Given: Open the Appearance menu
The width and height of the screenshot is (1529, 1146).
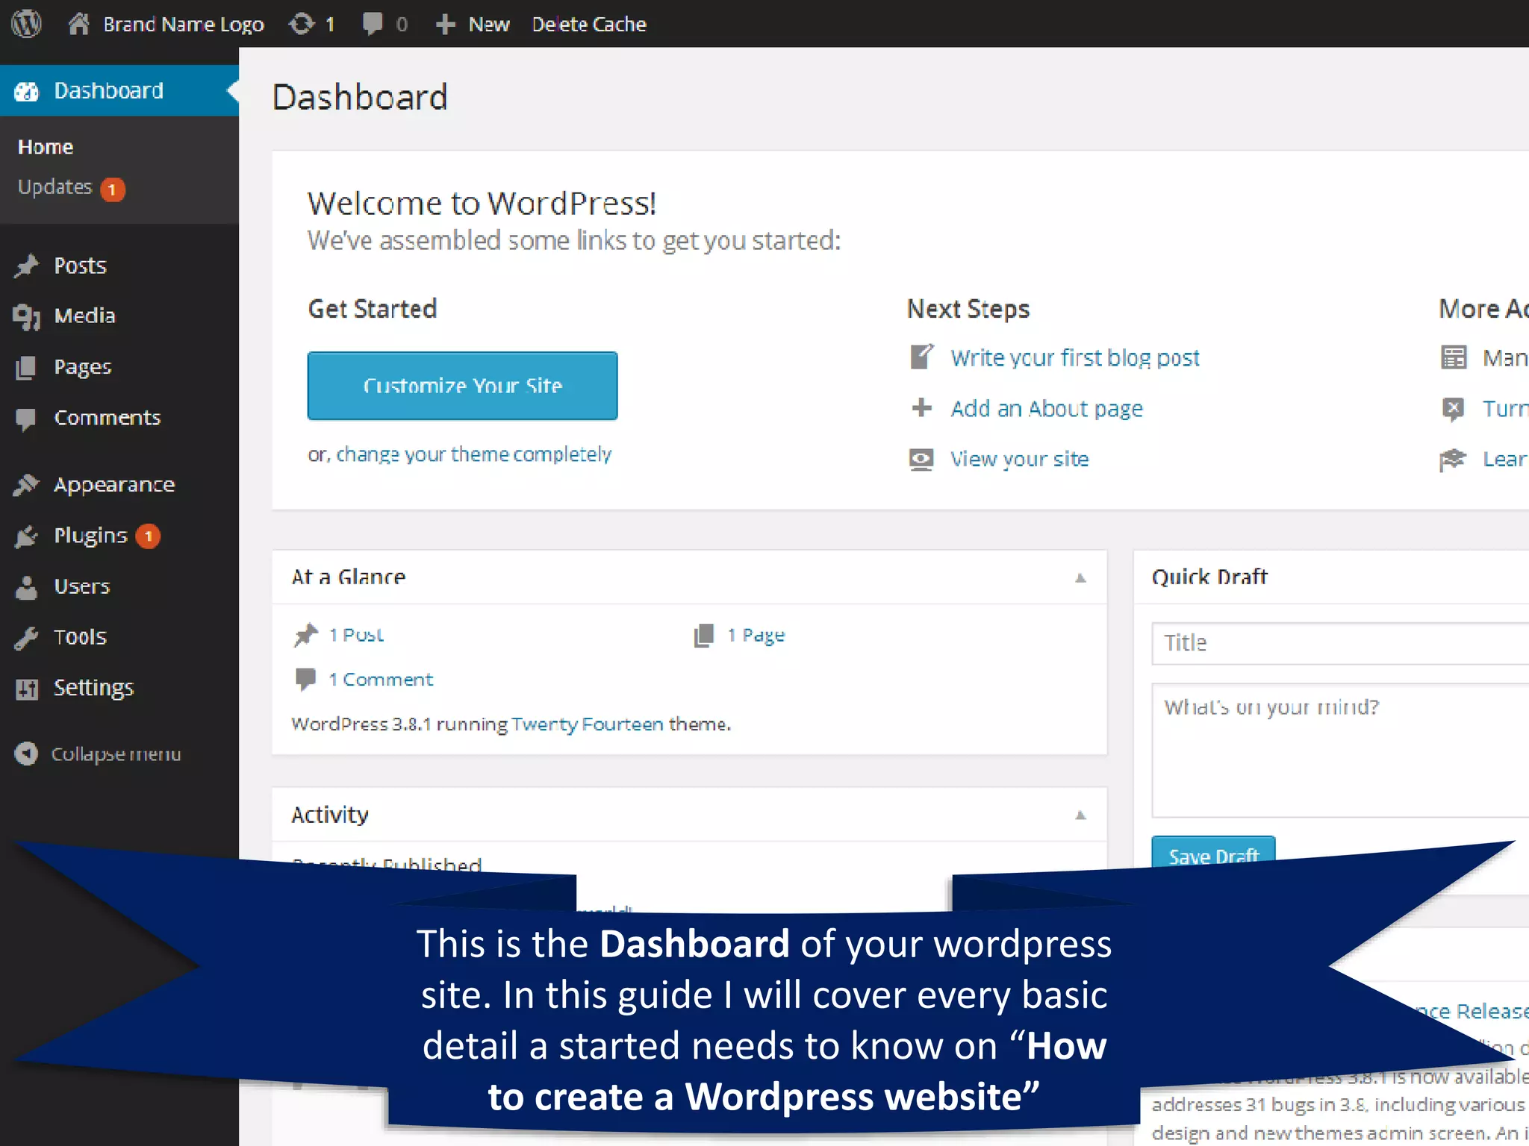Looking at the screenshot, I should coord(114,485).
